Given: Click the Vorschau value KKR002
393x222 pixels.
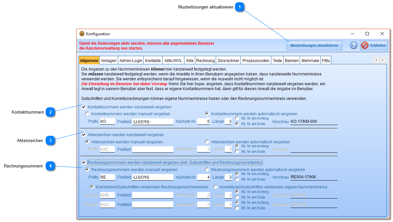Looking at the screenshot, I should (314, 195).
